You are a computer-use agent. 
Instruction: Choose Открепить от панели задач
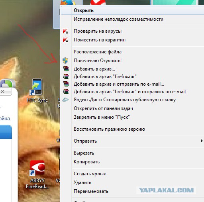pyautogui.click(x=133, y=108)
